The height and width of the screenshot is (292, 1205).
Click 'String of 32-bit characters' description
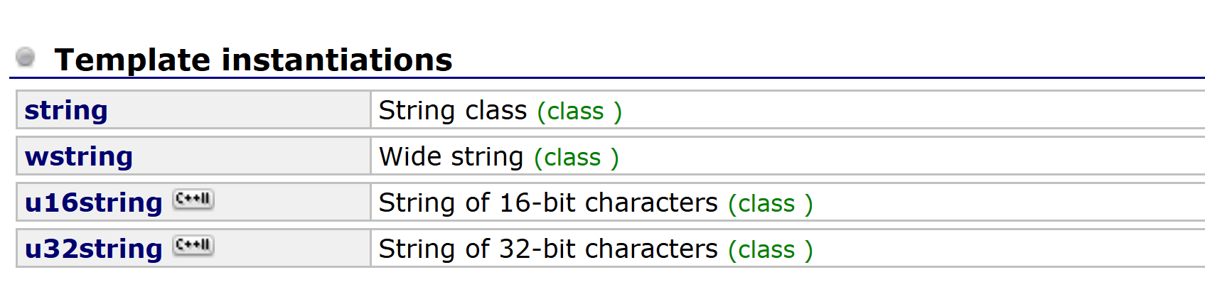pos(548,249)
